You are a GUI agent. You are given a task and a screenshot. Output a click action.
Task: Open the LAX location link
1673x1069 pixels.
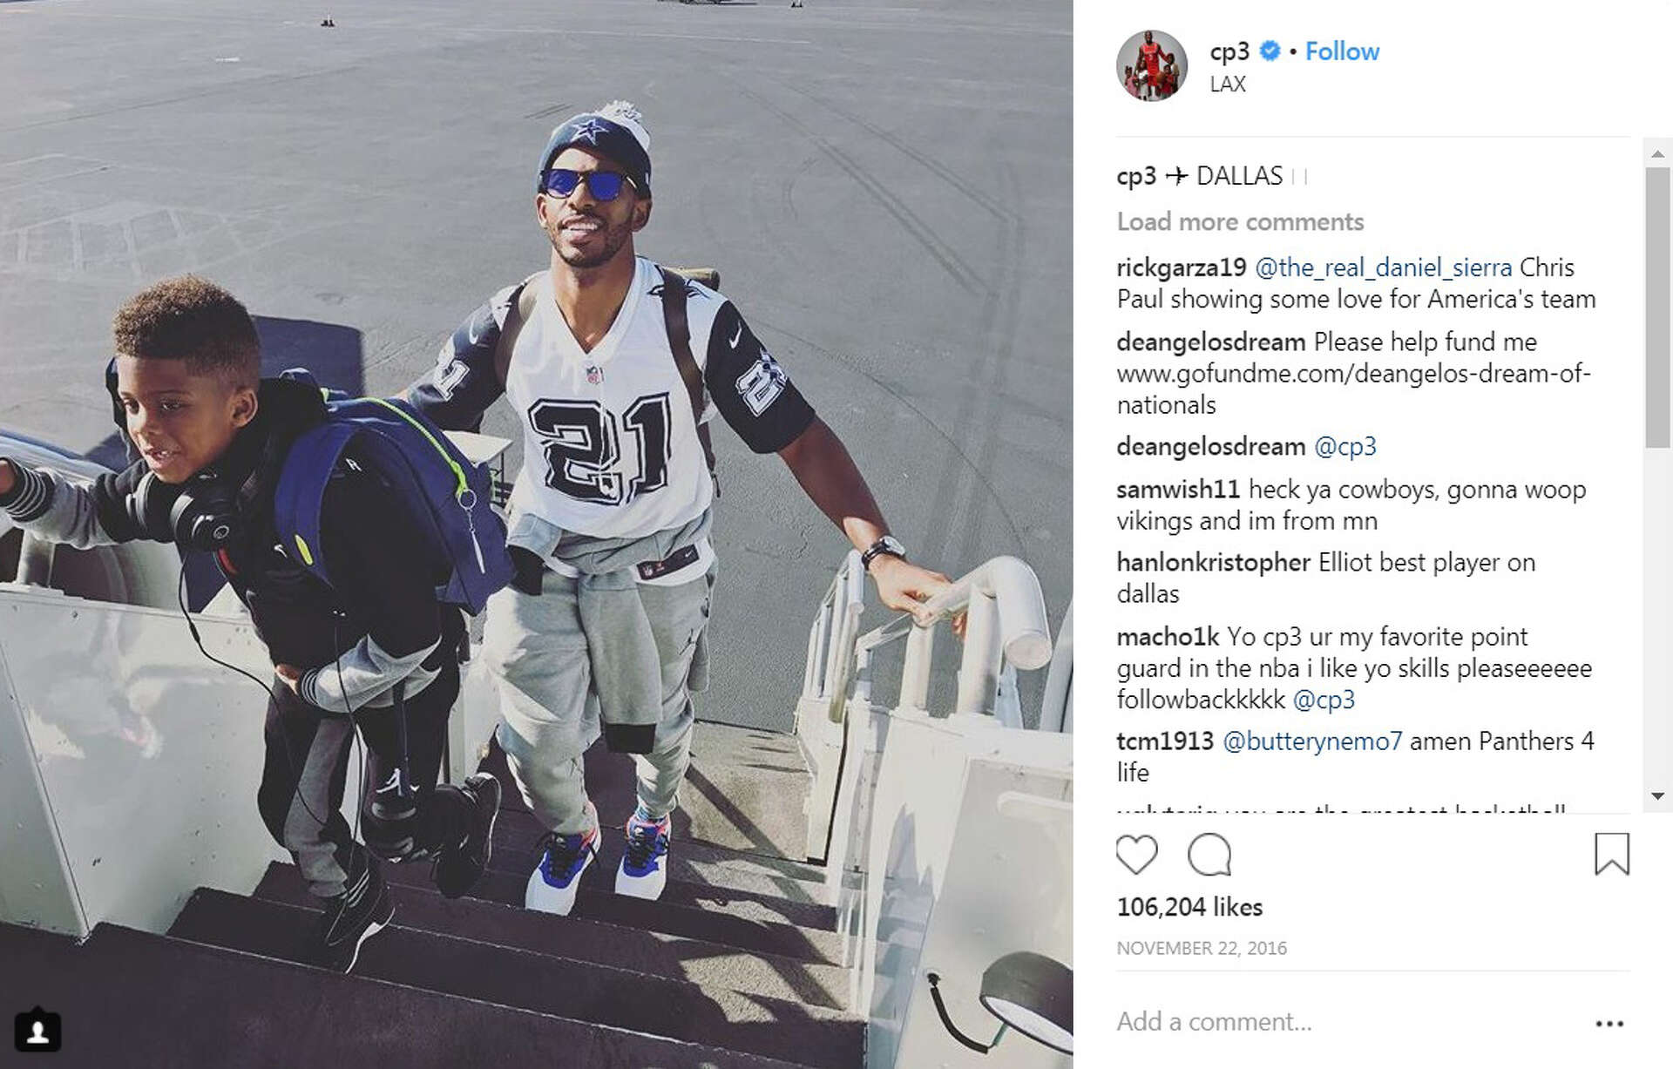pos(1227,84)
